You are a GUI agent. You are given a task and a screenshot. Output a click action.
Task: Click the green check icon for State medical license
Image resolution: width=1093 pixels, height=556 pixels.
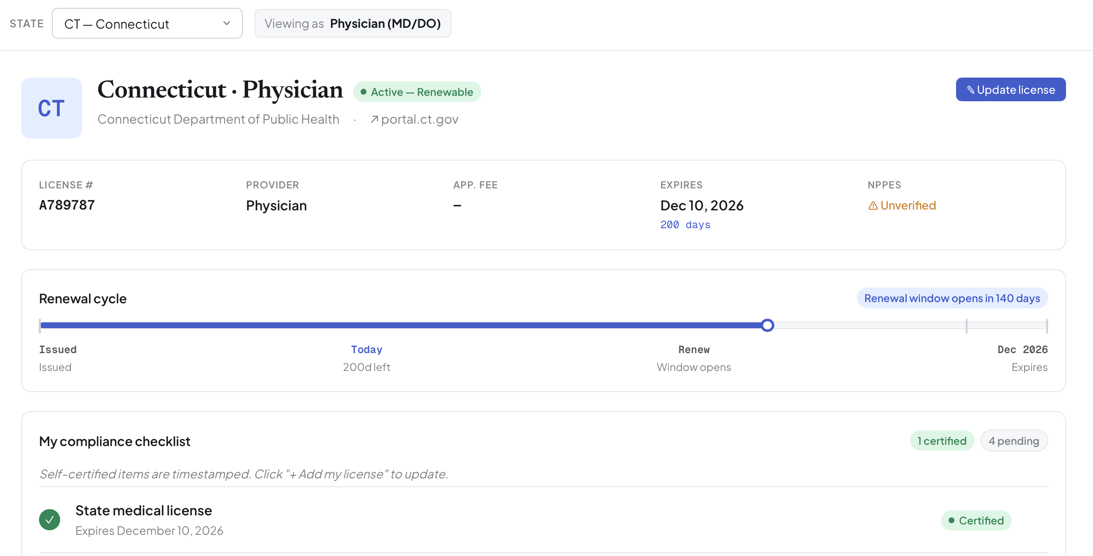[50, 519]
